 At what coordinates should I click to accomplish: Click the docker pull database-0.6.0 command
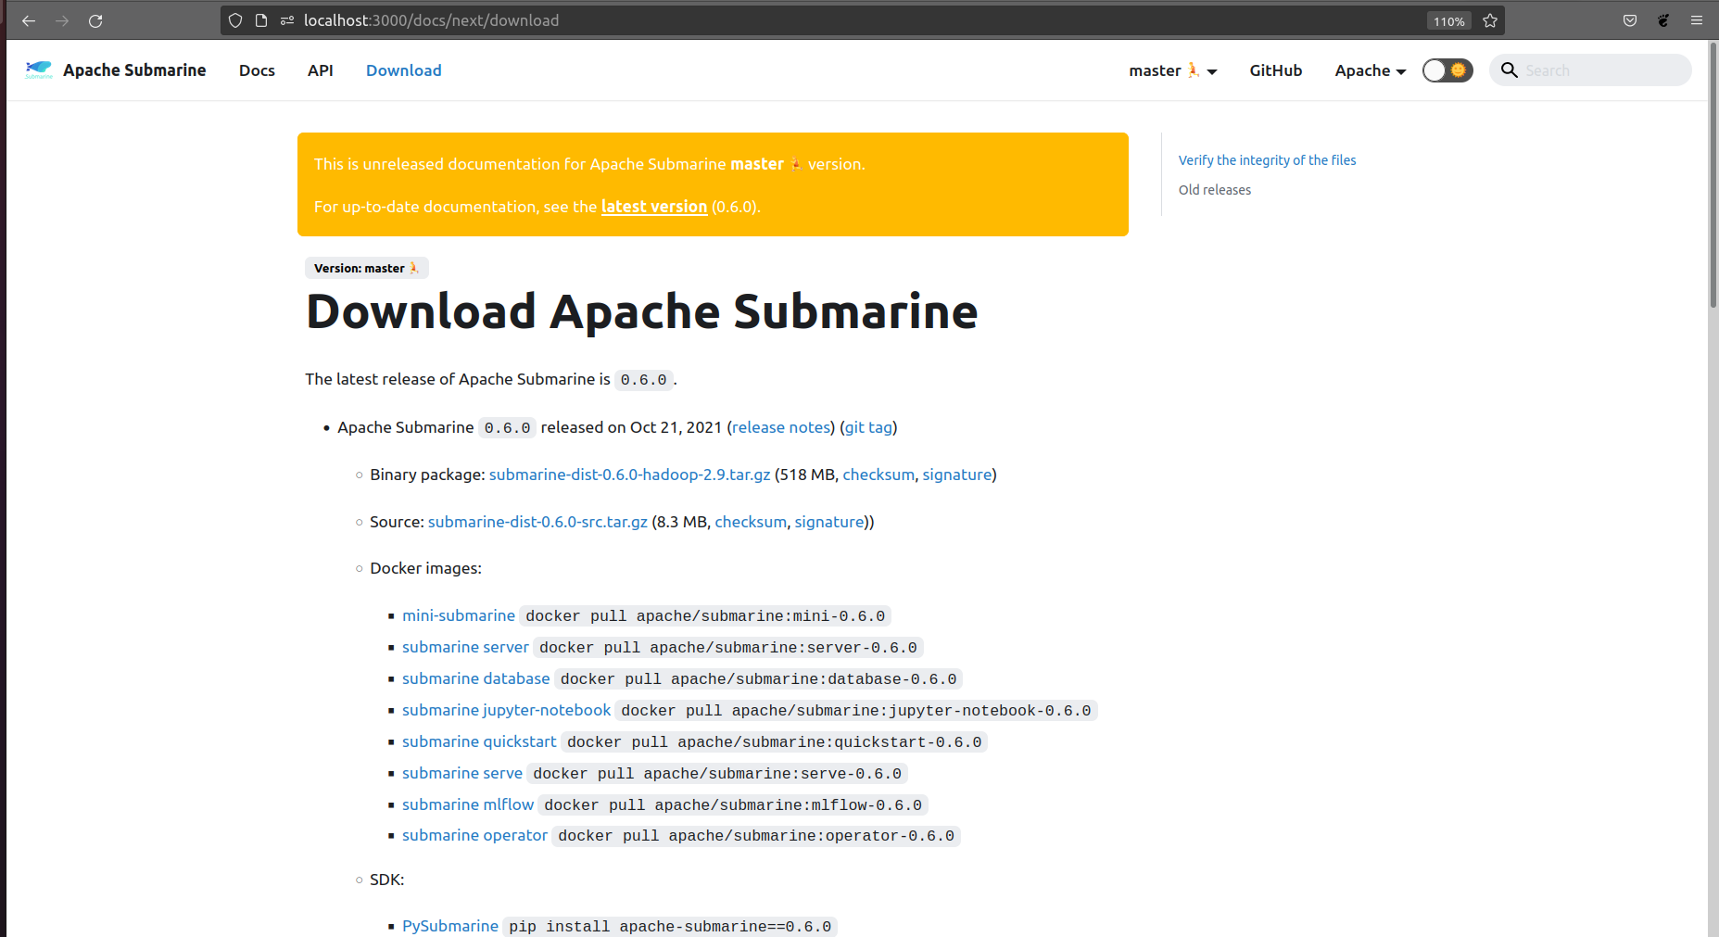(x=759, y=679)
